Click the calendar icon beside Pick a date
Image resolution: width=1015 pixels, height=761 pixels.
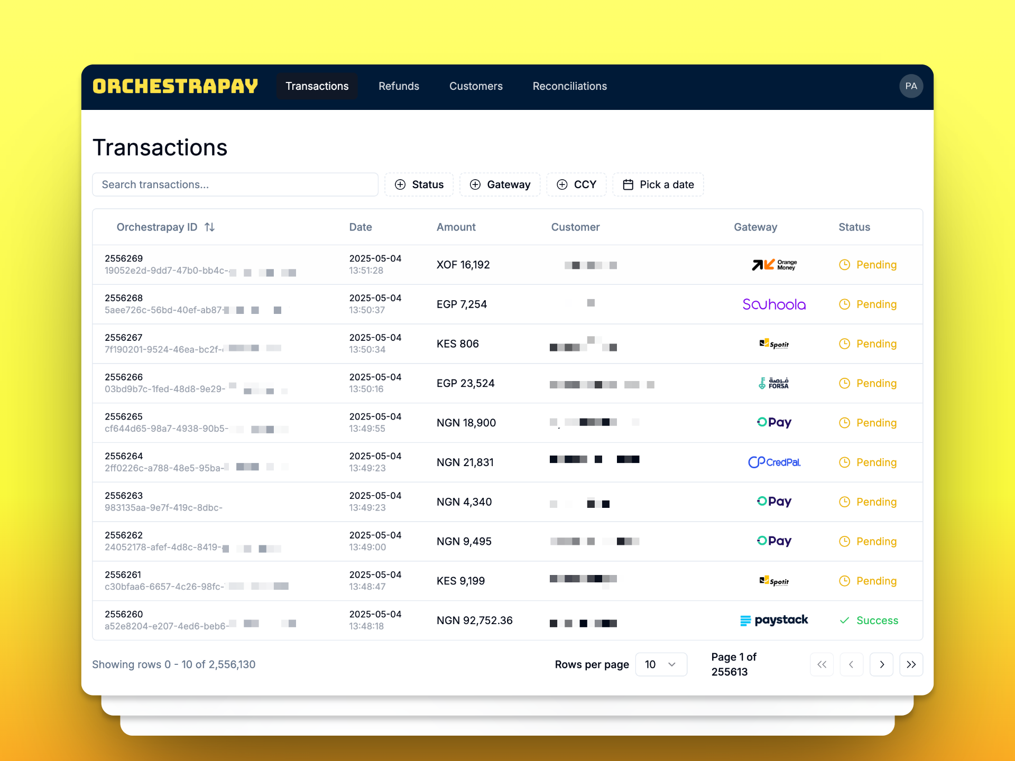[x=629, y=184]
